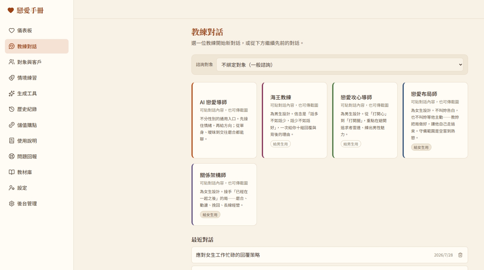Go to 對象與客戶 page
The image size is (484, 270).
pos(37,62)
